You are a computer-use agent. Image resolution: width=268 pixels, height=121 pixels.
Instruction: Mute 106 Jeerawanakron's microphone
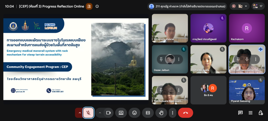[x=247, y=59]
